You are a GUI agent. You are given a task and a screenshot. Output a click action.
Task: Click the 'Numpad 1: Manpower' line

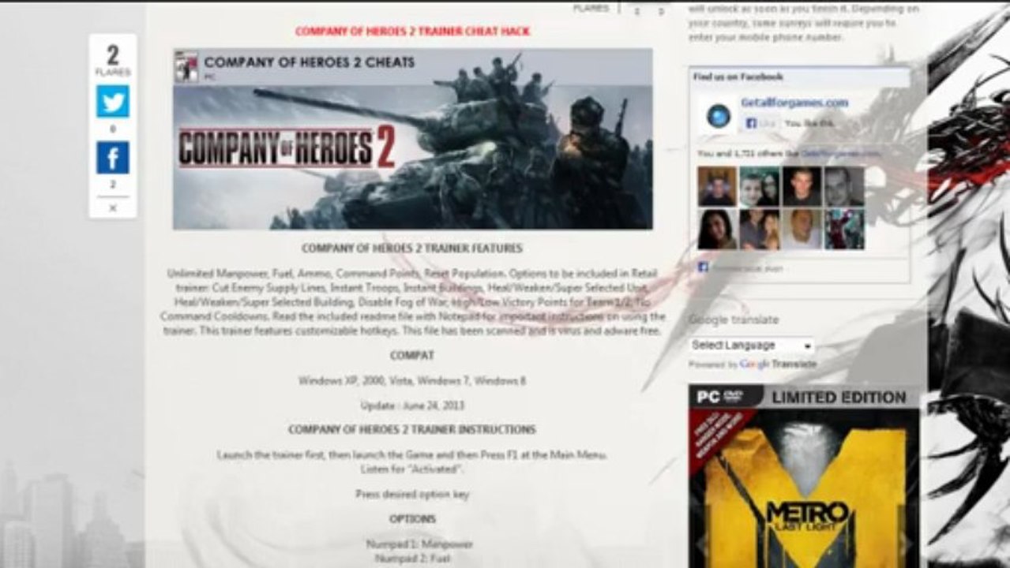click(x=419, y=544)
